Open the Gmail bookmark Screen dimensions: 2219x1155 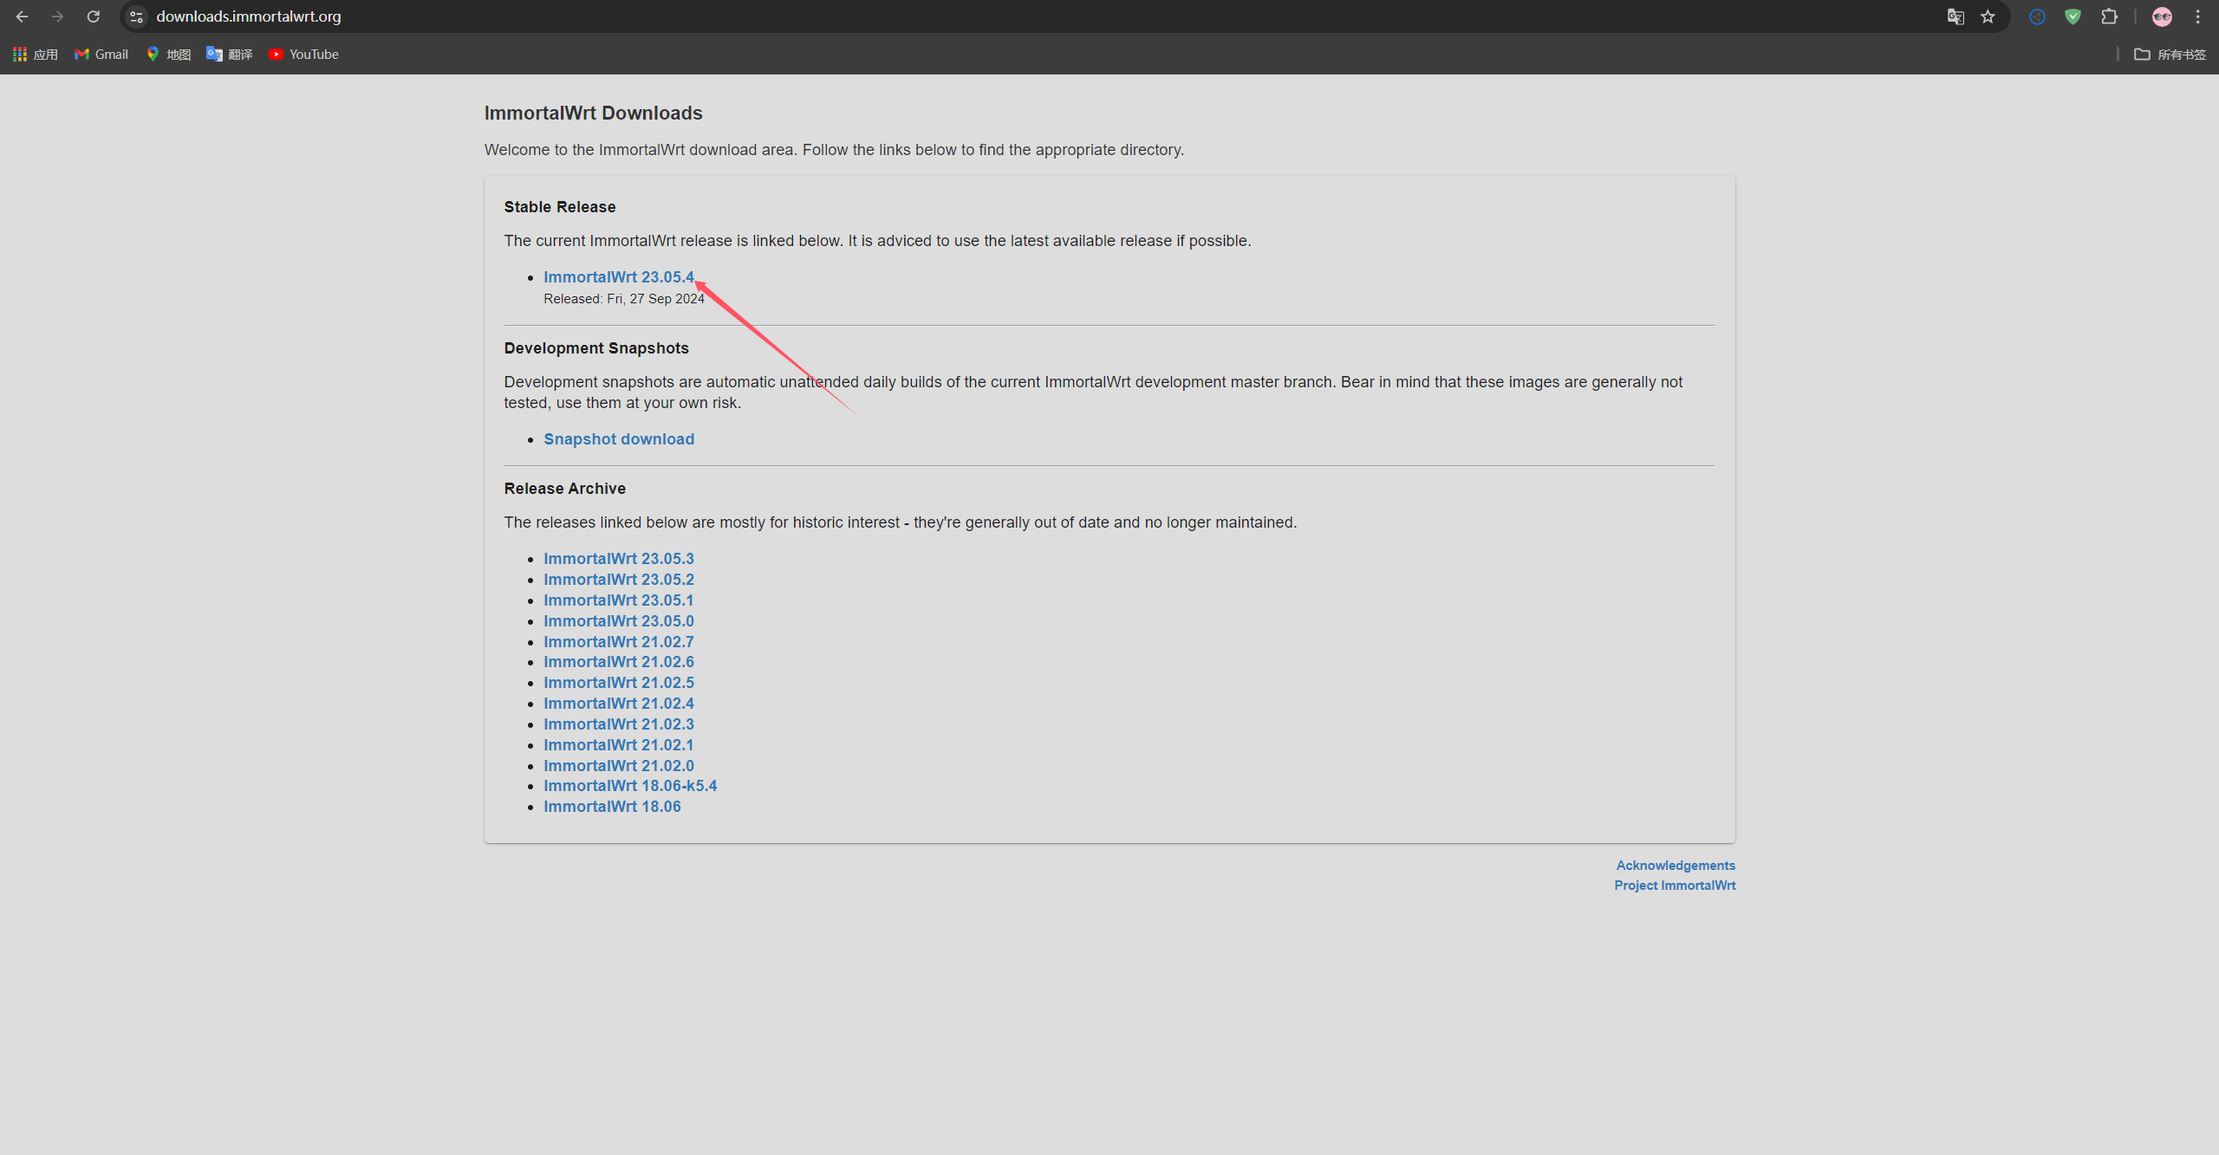coord(101,55)
